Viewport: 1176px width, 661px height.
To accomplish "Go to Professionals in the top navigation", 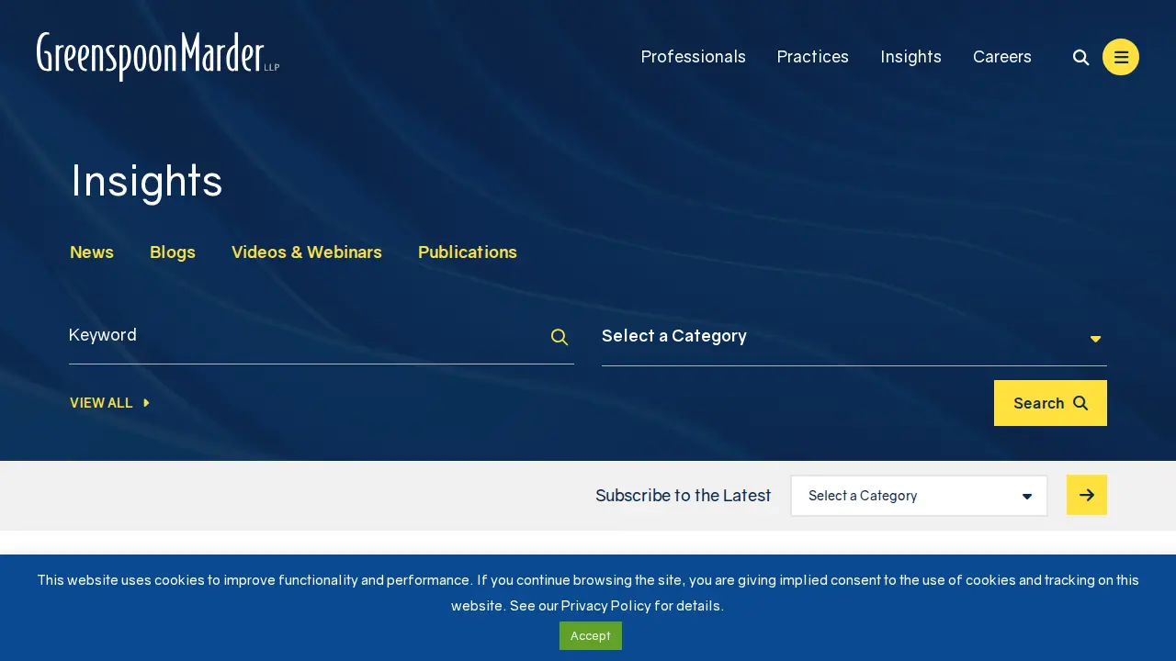I will pyautogui.click(x=693, y=57).
